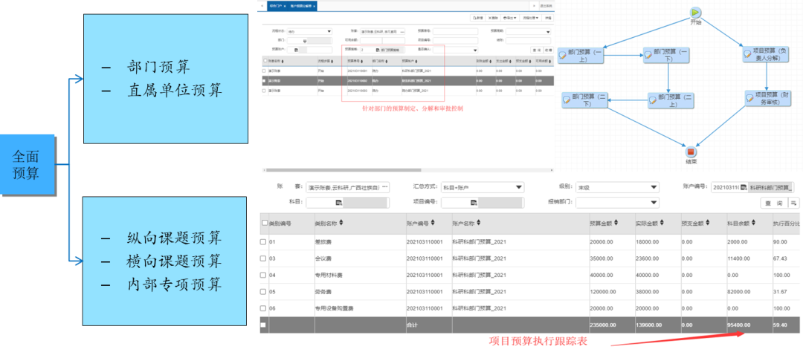803x358 pixels.
Task: Sort by 账户名称 column arrow icon
Action: pyautogui.click(x=479, y=223)
